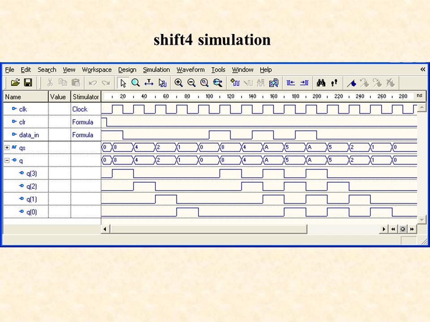Click the Paste clipboard icon
This screenshot has height=322, width=430.
pos(76,83)
